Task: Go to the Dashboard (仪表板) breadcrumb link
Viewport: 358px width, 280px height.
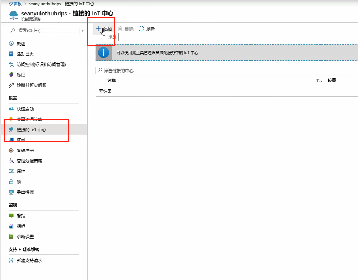Action: click(15, 4)
